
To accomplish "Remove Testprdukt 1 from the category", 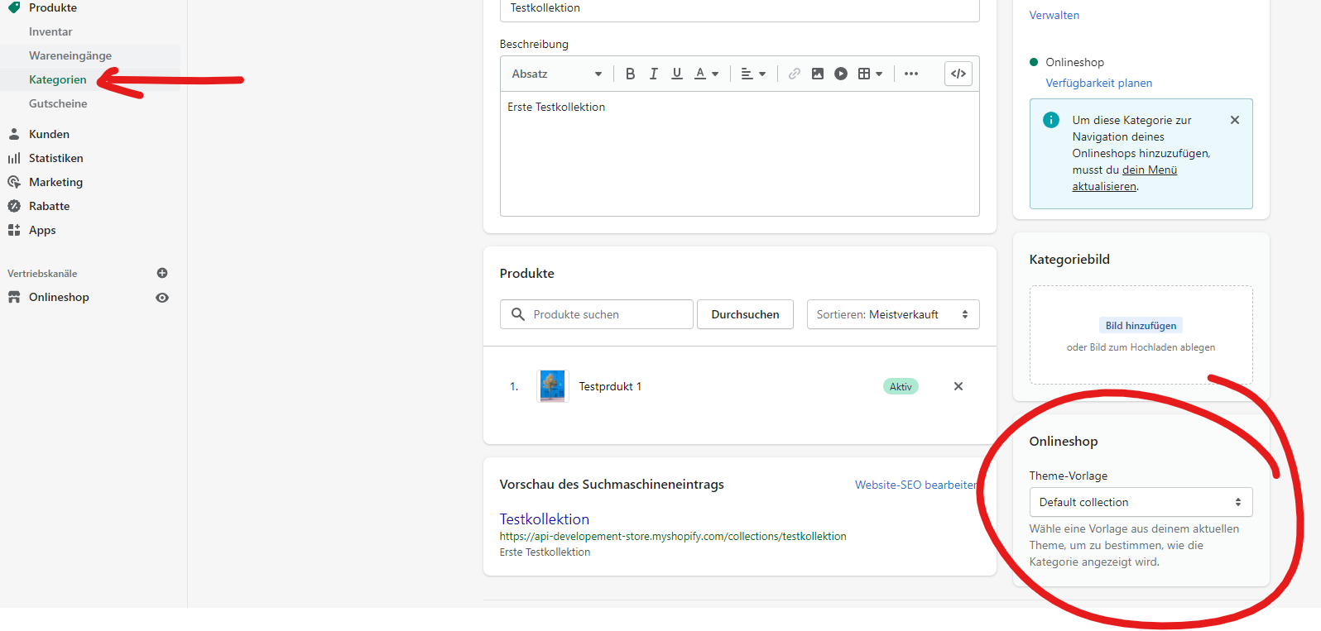I will tap(958, 386).
